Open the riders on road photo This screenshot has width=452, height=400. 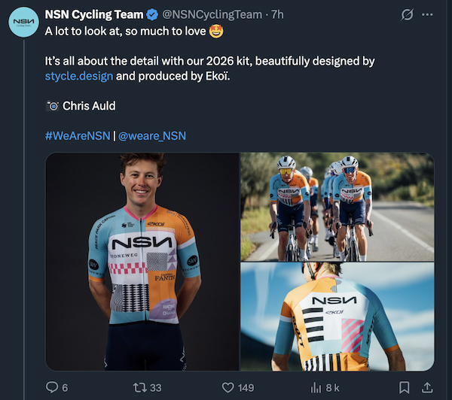[337, 206]
